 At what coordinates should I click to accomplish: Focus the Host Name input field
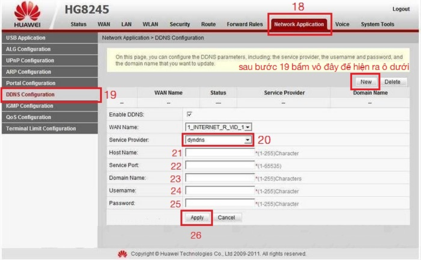220,153
